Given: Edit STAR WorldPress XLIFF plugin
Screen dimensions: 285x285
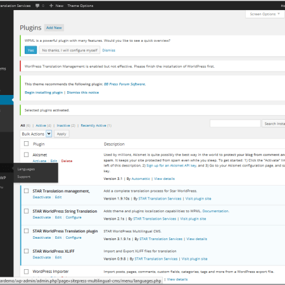Looking at the screenshot, I should click(x=58, y=257).
